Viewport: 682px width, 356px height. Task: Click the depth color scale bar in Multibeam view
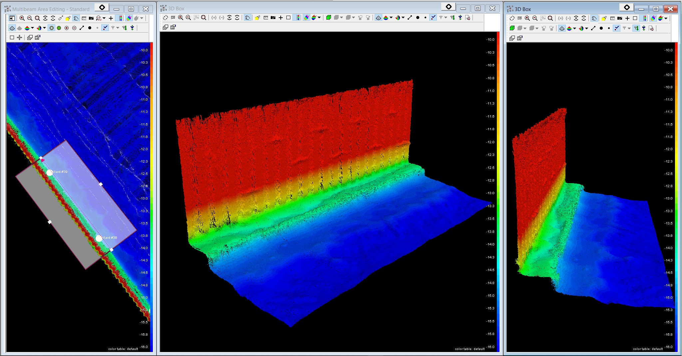point(151,196)
